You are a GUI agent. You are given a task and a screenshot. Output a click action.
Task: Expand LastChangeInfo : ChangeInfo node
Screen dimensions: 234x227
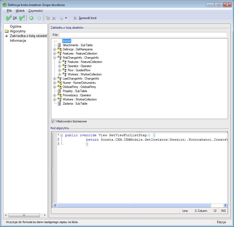coord(54,79)
